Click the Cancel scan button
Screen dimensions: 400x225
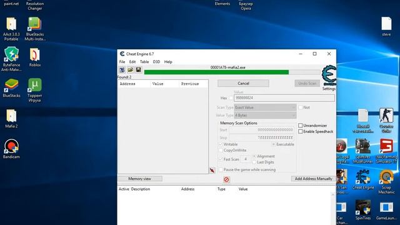[x=243, y=83]
